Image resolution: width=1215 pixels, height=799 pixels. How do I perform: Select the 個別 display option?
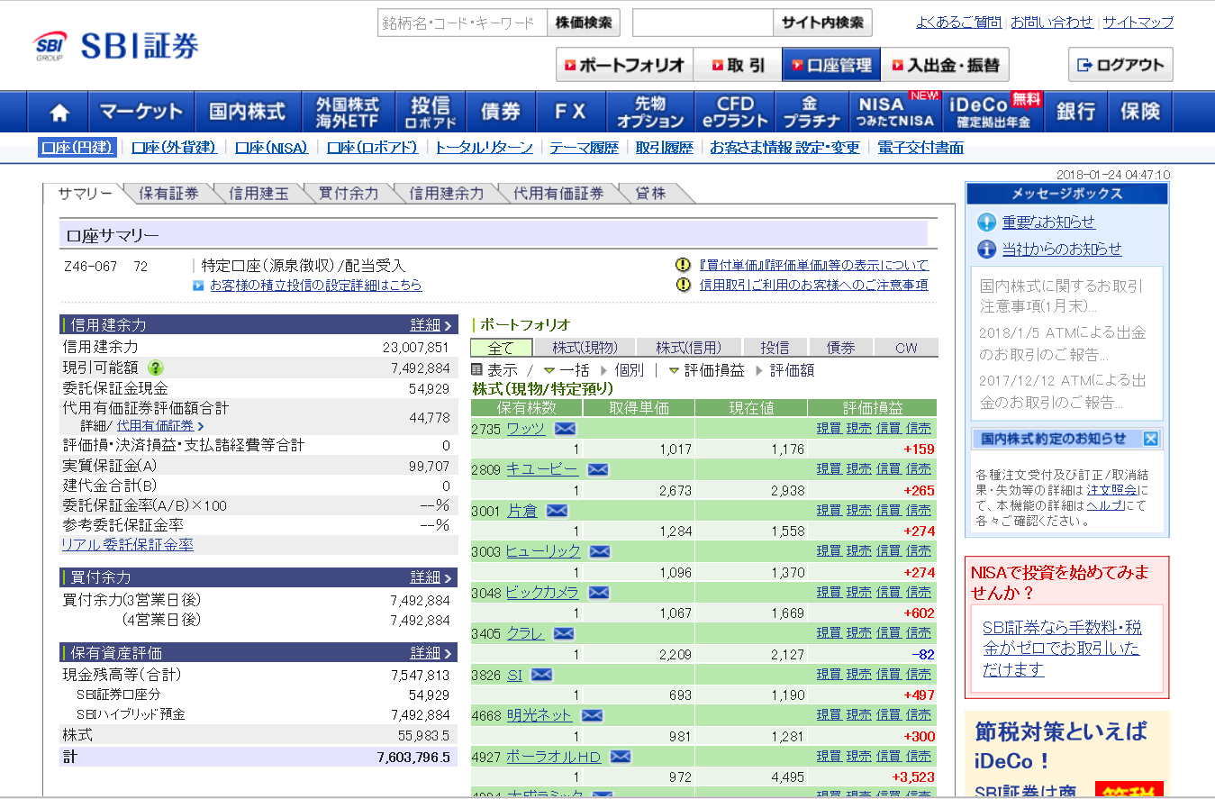[x=621, y=370]
